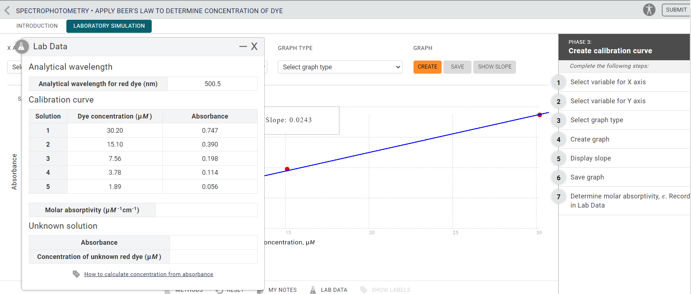Click the dye concentration cell 15.10

point(115,144)
